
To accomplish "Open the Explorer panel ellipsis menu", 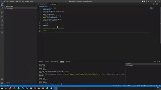I will pyautogui.click(x=35, y=4).
